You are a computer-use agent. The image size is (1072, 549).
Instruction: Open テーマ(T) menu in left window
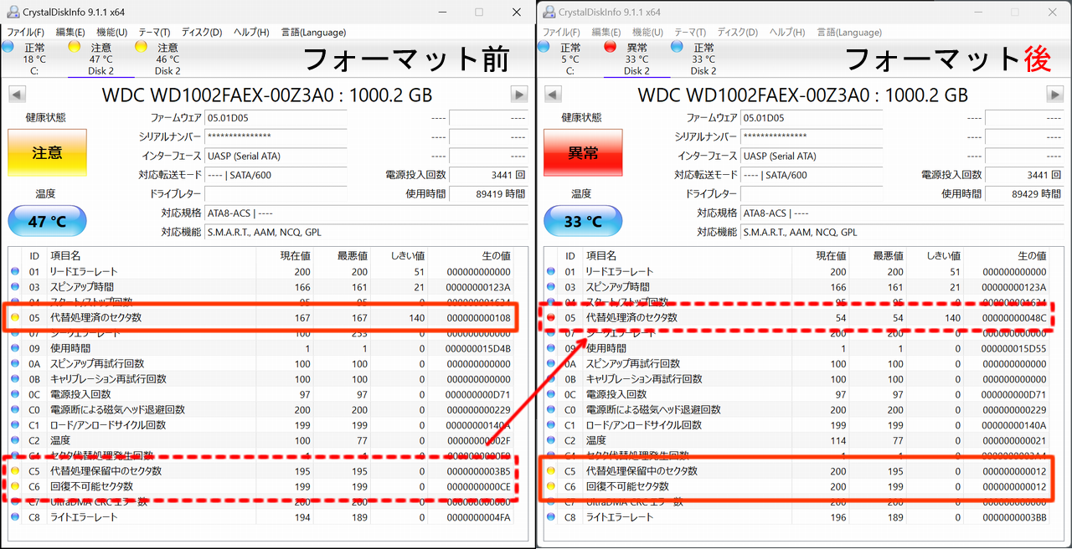[153, 32]
